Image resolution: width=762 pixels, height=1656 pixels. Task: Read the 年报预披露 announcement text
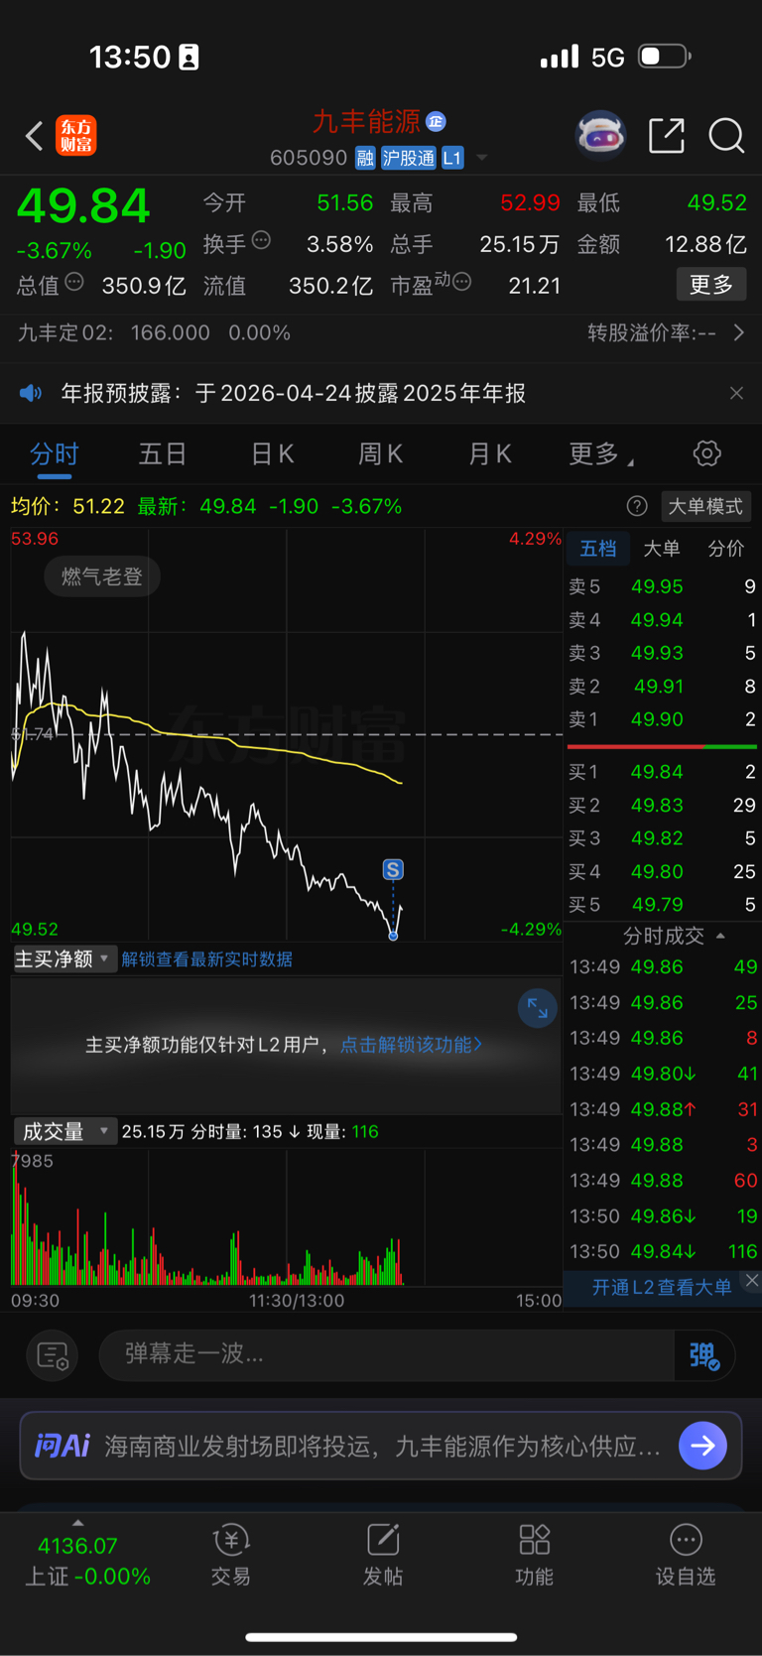294,393
